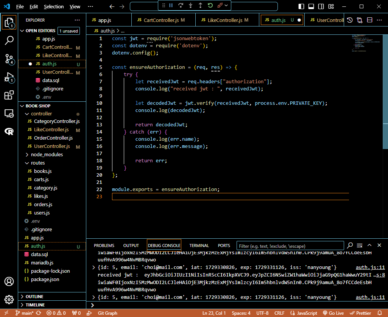The image size is (388, 317).
Task: Switch to the TERMINAL panel tab
Action: (199, 246)
